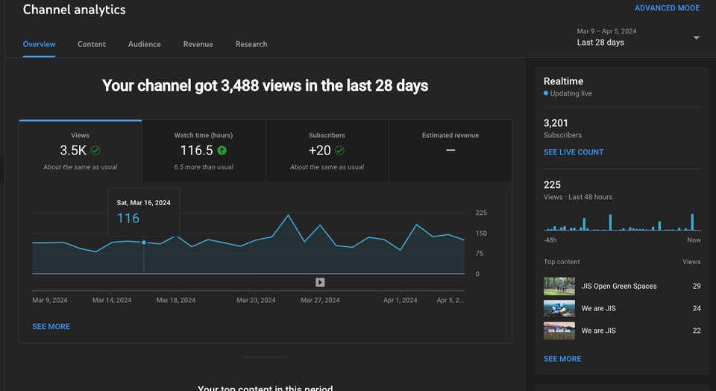Screen dimensions: 716x391
Task: Click the 3,201 subscribers count
Action: [556, 123]
